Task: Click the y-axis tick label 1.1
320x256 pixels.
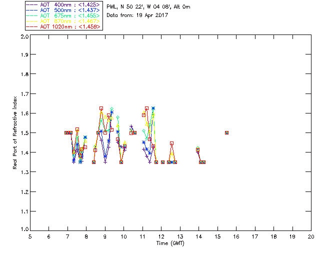Action: [24, 211]
